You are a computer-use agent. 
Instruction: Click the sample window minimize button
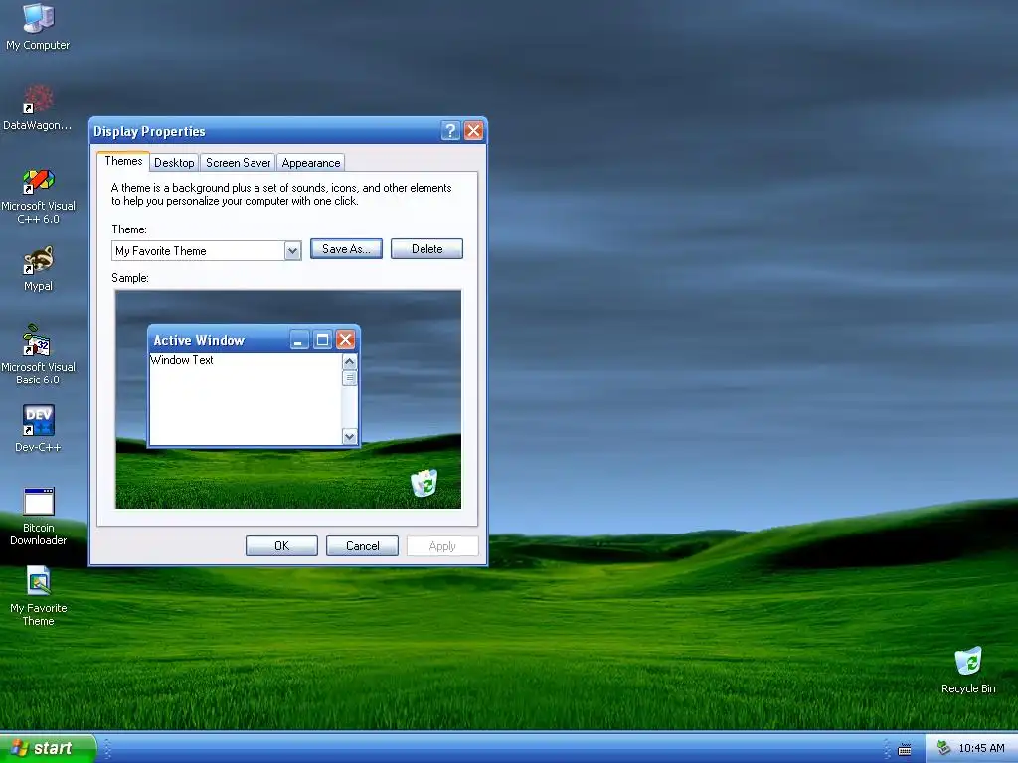click(298, 340)
